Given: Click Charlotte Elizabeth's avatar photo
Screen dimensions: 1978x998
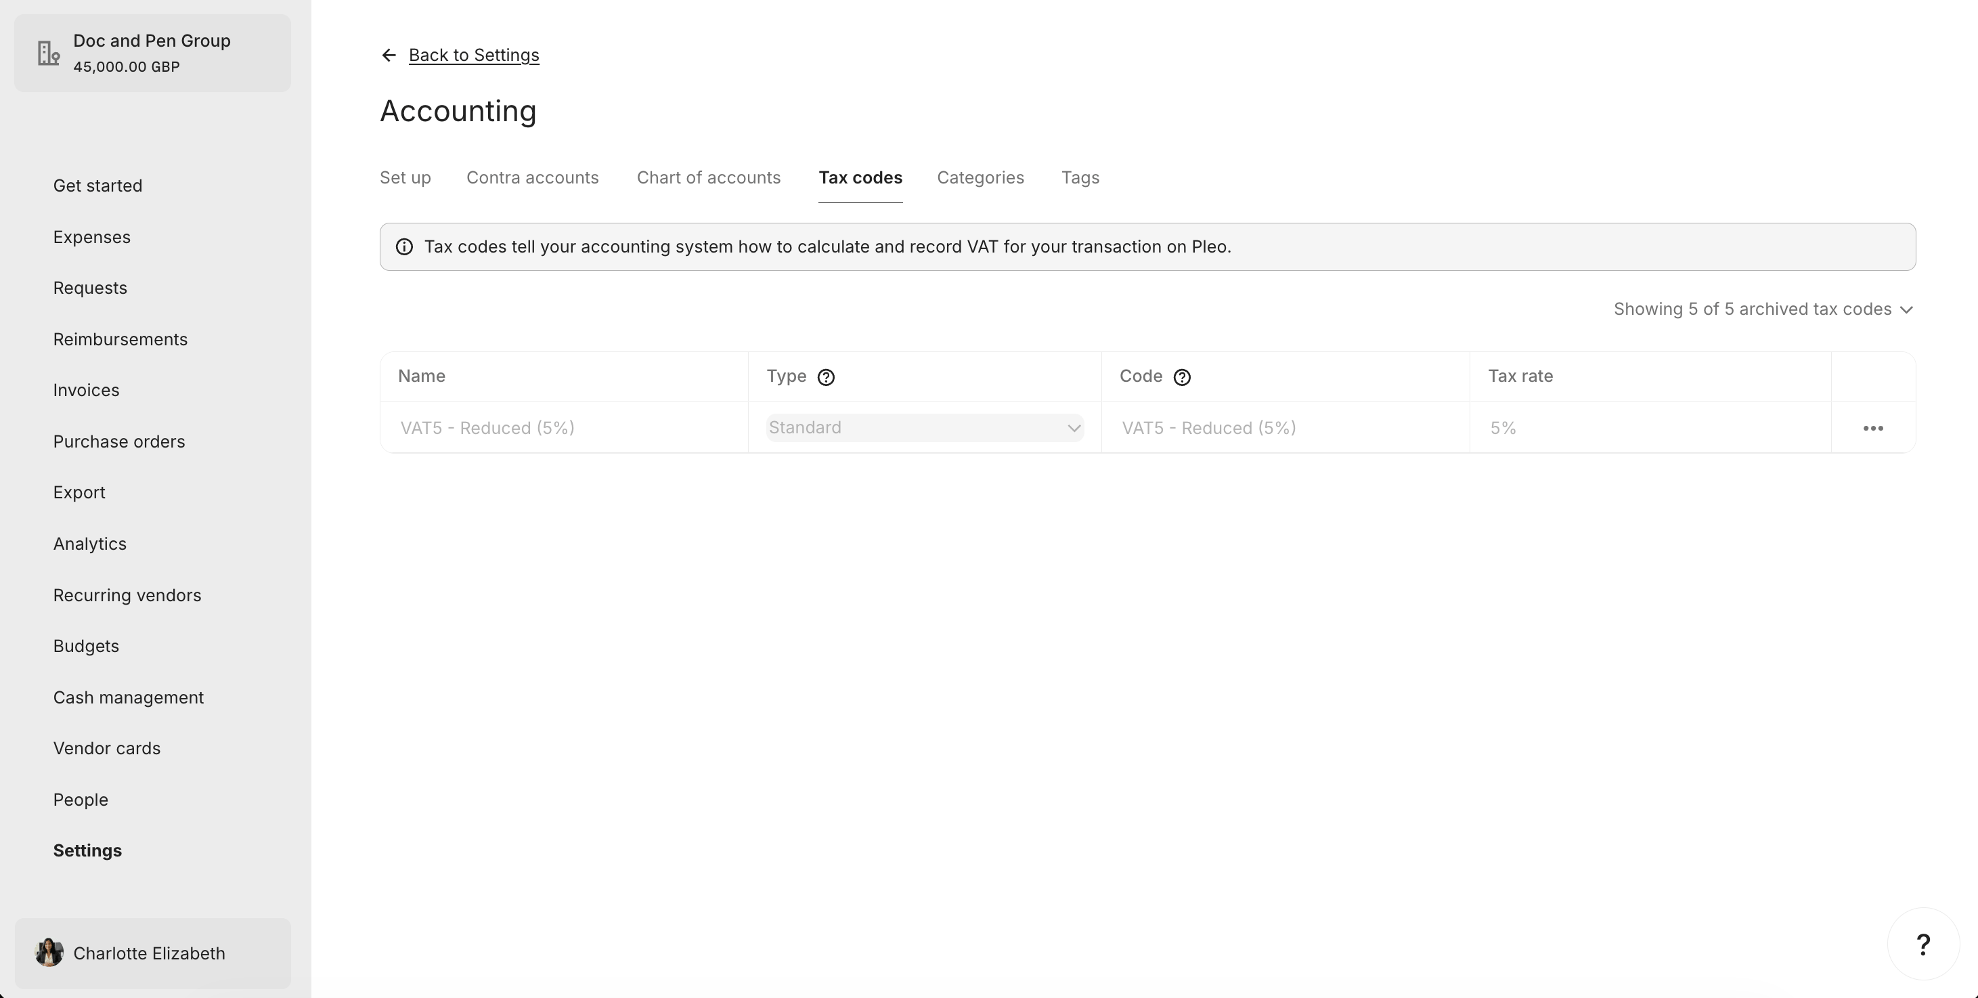Looking at the screenshot, I should point(49,953).
